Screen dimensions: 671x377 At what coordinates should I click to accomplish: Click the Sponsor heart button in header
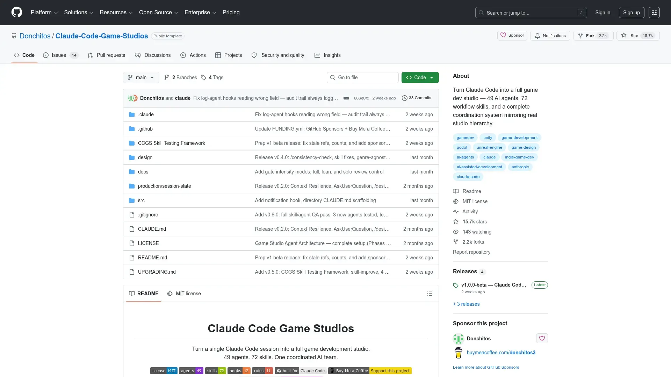(x=512, y=36)
